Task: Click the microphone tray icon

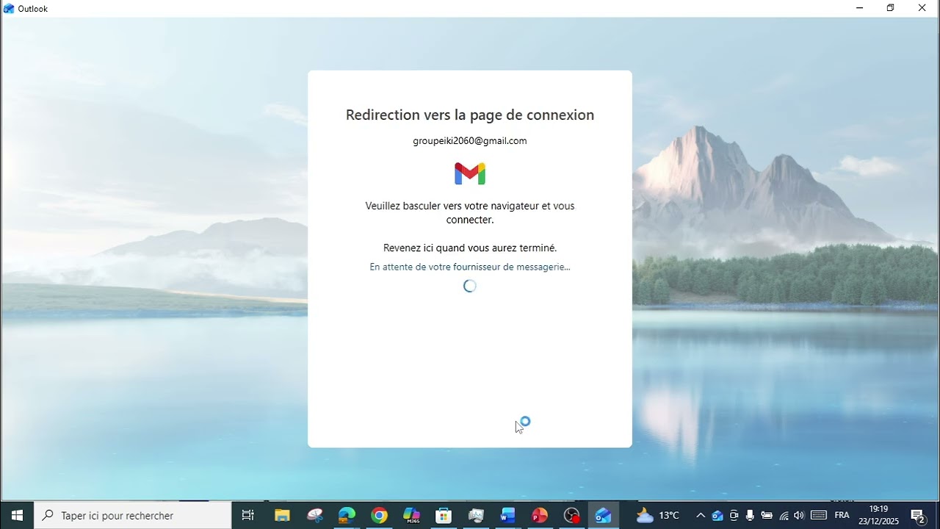Action: (x=750, y=515)
